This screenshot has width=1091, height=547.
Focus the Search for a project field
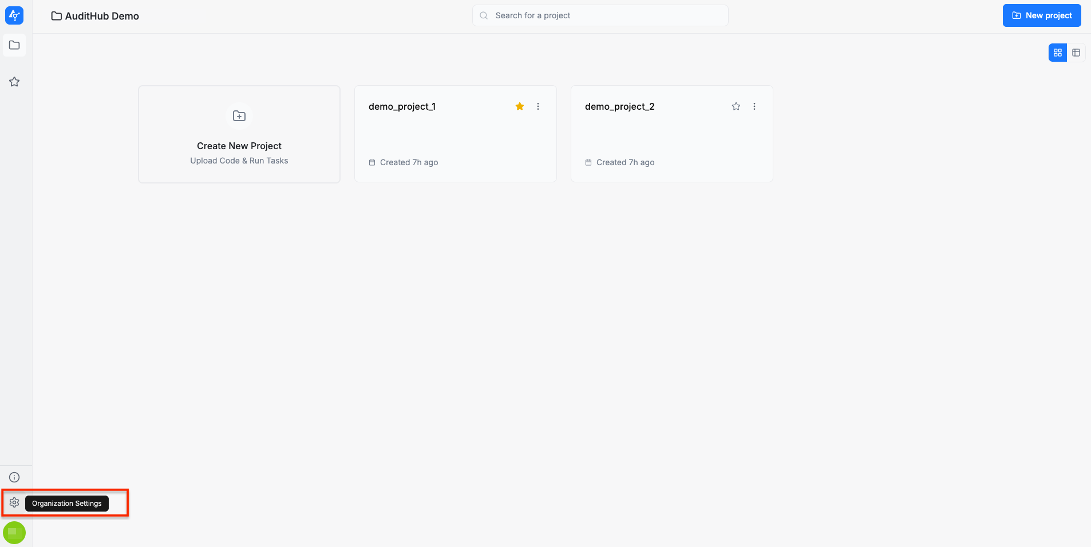pos(607,15)
